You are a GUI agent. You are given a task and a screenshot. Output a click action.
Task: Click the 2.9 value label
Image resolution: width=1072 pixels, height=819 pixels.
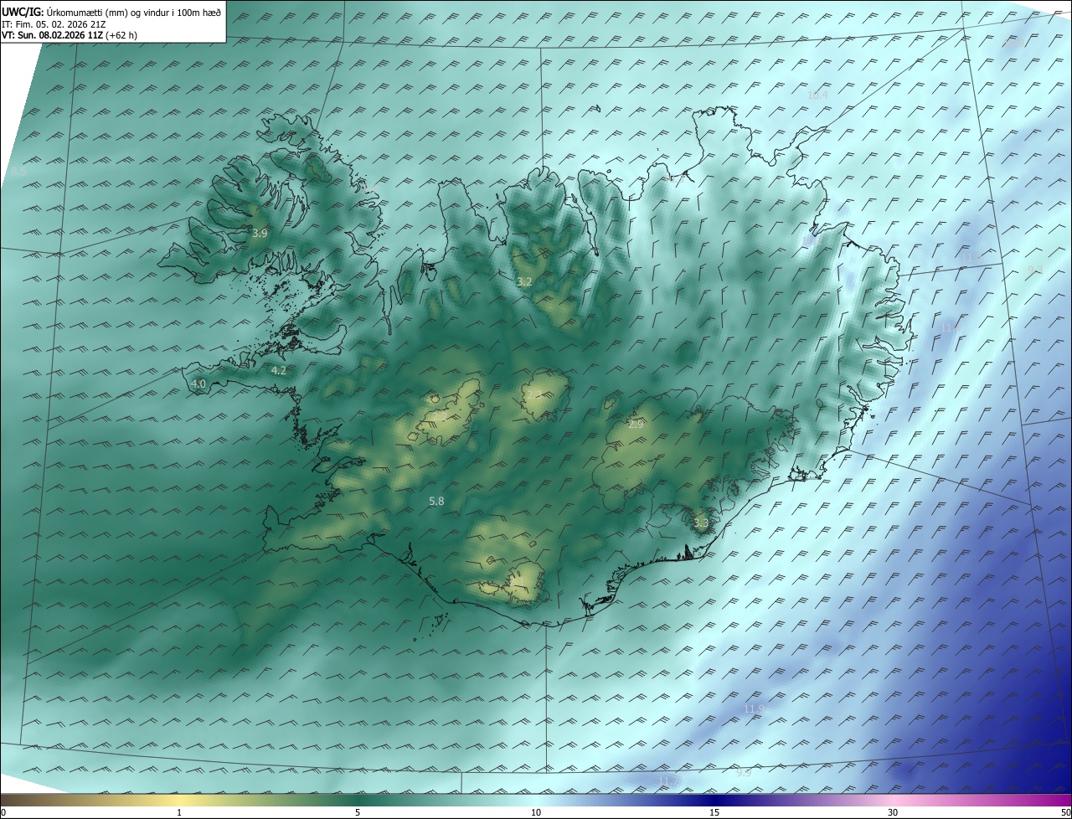click(636, 425)
